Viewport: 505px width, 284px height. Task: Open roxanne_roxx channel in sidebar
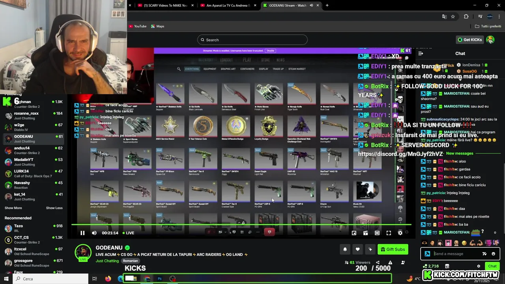click(34, 116)
